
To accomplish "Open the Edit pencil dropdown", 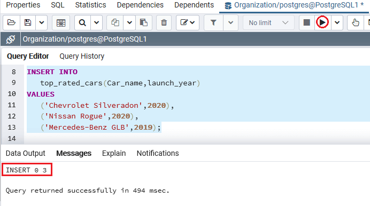I will click(x=188, y=22).
